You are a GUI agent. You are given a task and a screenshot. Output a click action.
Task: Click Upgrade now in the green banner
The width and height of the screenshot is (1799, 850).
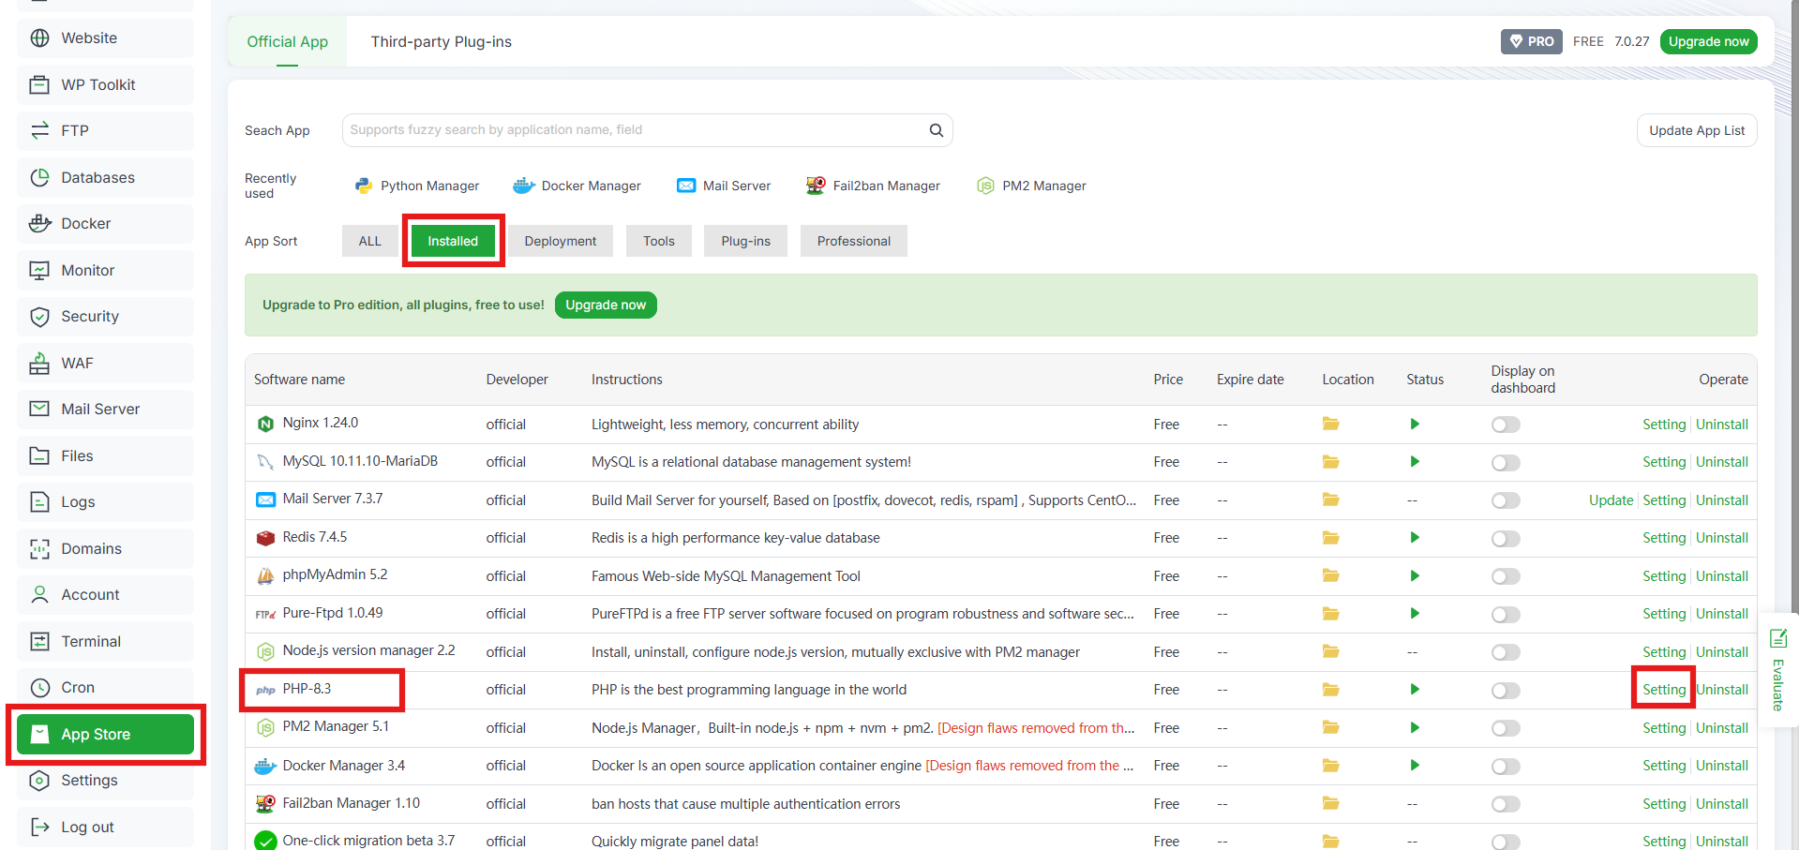[606, 305]
